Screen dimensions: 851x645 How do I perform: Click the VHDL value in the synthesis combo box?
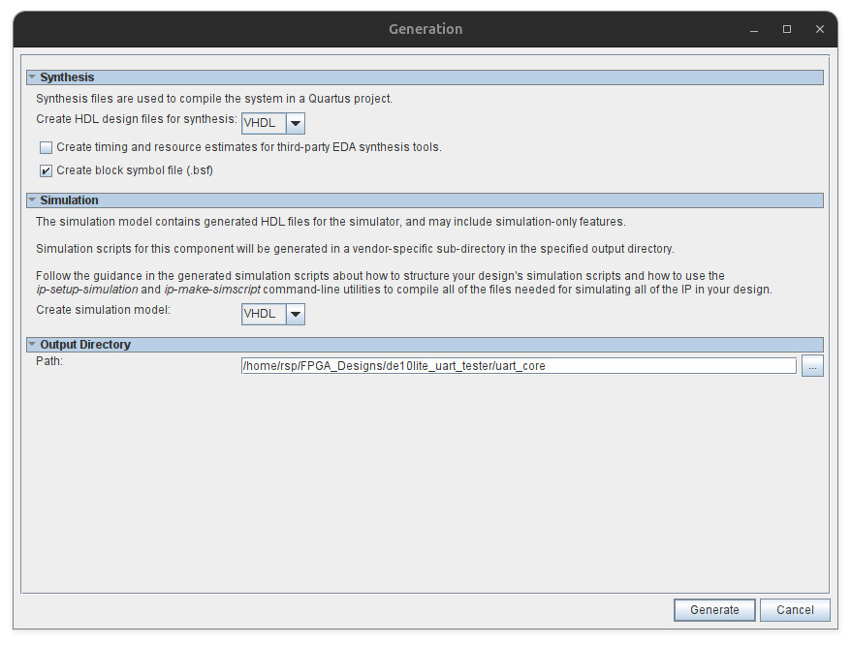(262, 123)
